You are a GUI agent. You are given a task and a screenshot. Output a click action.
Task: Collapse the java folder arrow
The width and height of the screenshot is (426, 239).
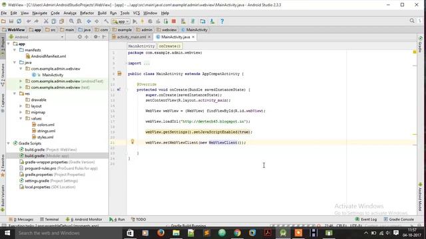pyautogui.click(x=15, y=62)
